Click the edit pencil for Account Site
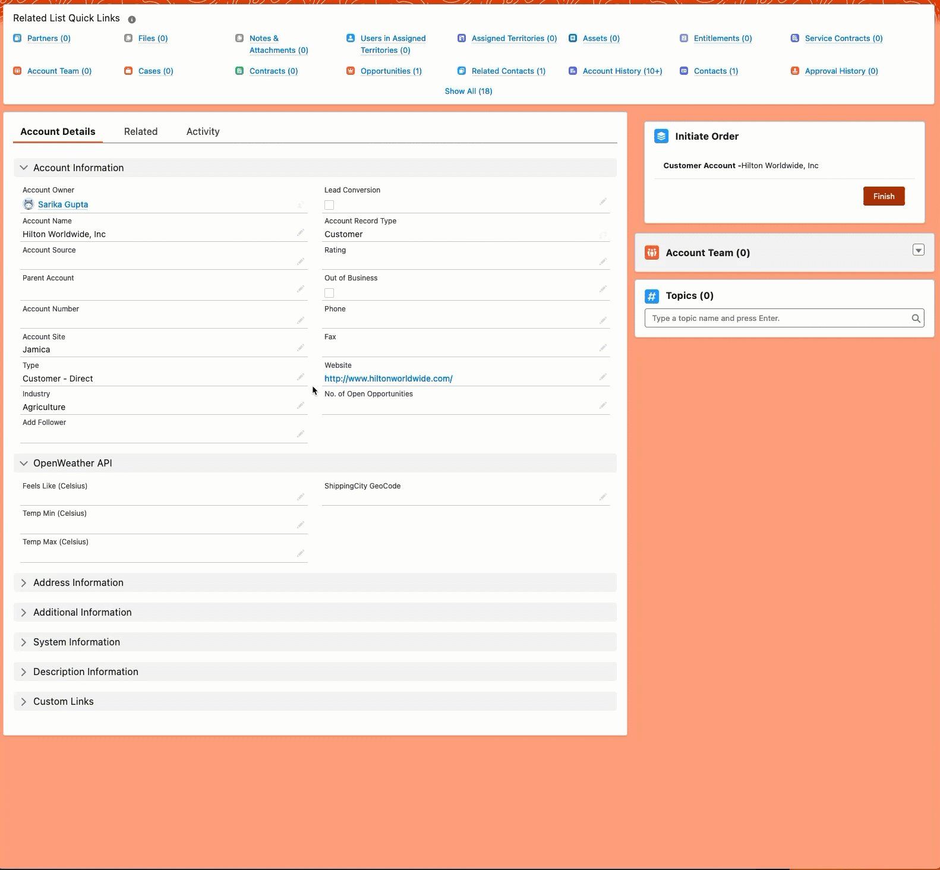Viewport: 940px width, 870px height. click(301, 348)
